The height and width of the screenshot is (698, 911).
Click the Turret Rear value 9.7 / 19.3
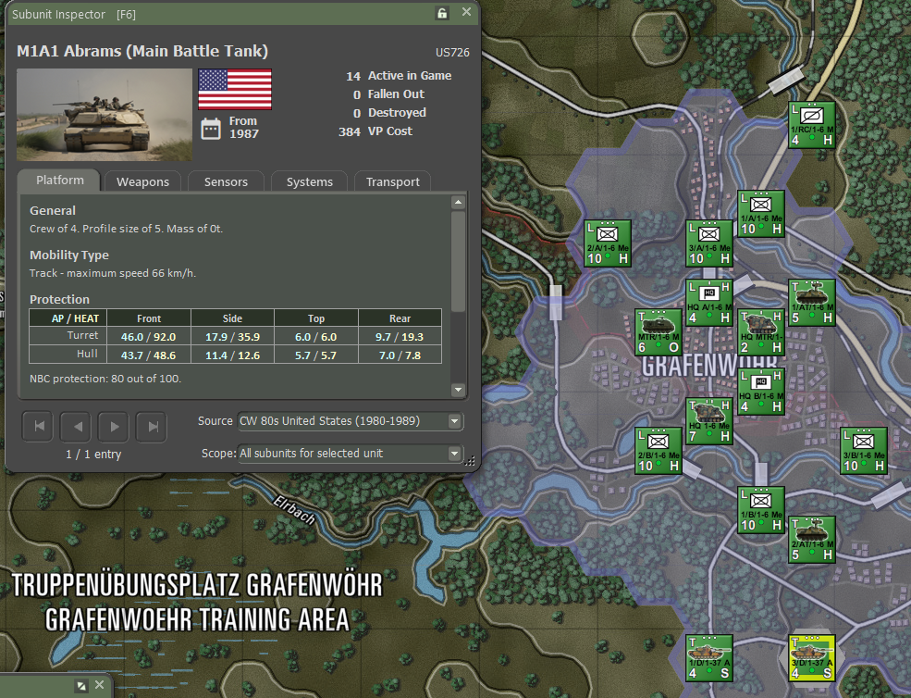click(x=400, y=337)
